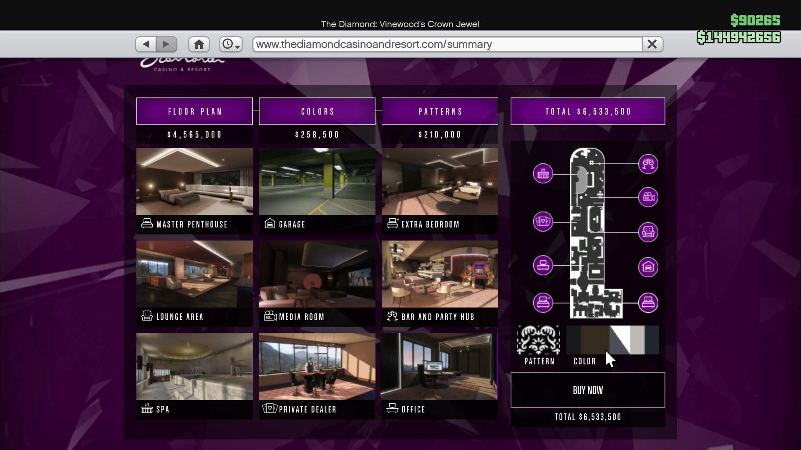Open the Office preview image
The width and height of the screenshot is (801, 450).
point(440,367)
